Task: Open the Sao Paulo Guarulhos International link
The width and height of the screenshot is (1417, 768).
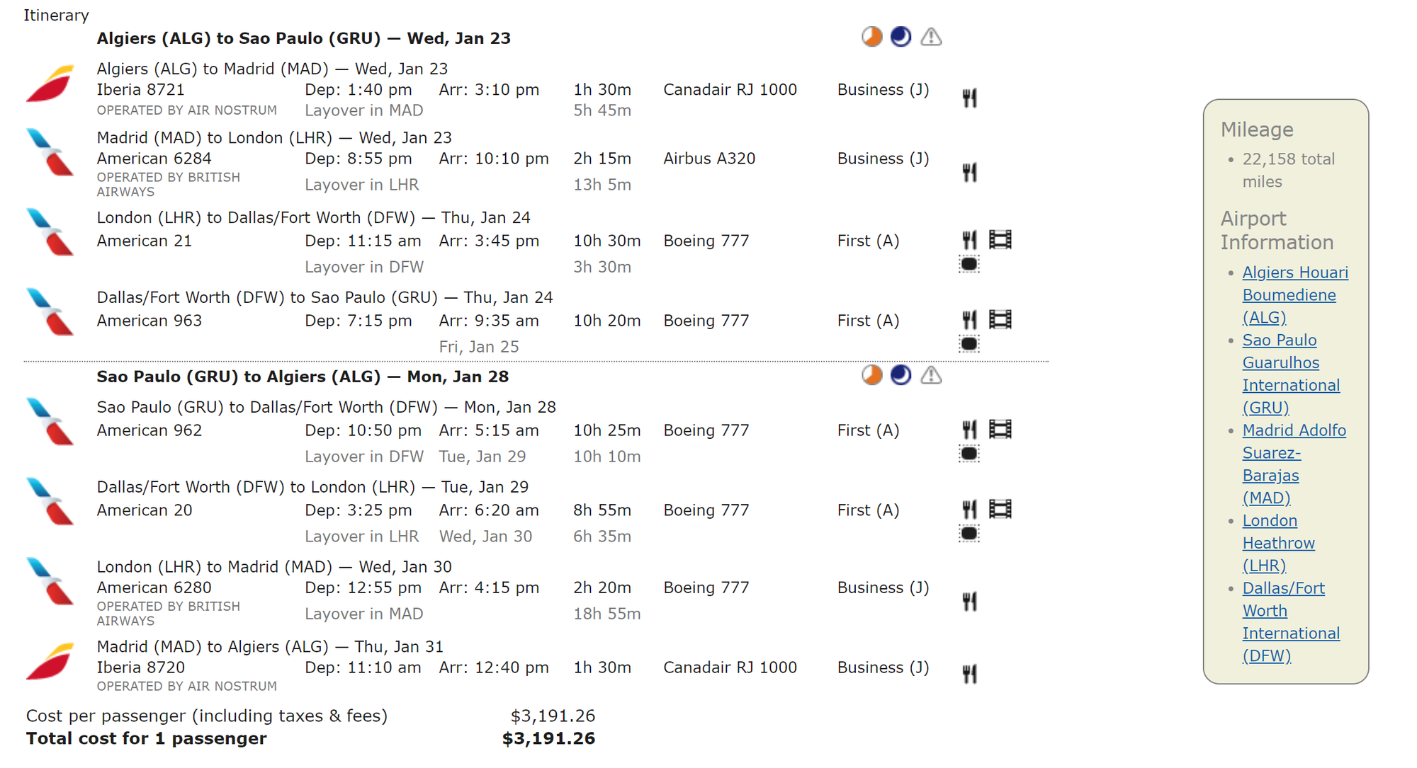Action: click(x=1290, y=374)
